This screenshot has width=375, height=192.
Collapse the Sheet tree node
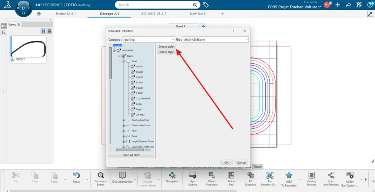point(124,61)
